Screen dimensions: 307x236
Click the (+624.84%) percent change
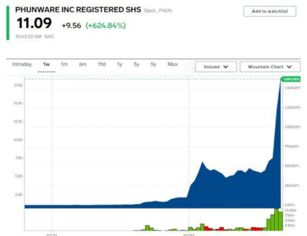point(105,26)
